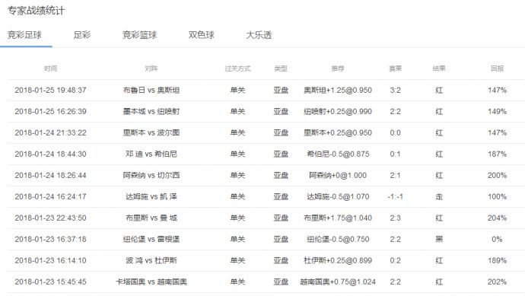Click recommendation 杜伊斯+0.25@0.899
This screenshot has height=296, width=525.
click(x=338, y=260)
